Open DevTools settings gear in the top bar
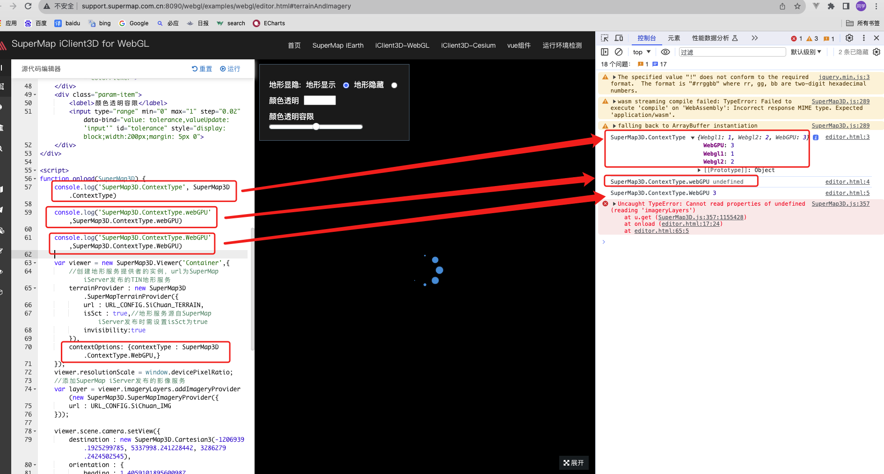The width and height of the screenshot is (884, 474). coord(849,38)
